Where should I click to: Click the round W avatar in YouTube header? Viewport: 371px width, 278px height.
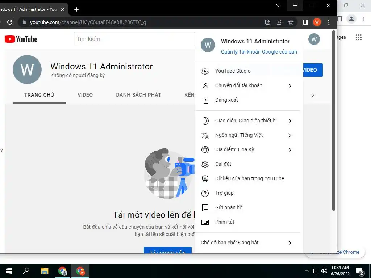click(314, 39)
